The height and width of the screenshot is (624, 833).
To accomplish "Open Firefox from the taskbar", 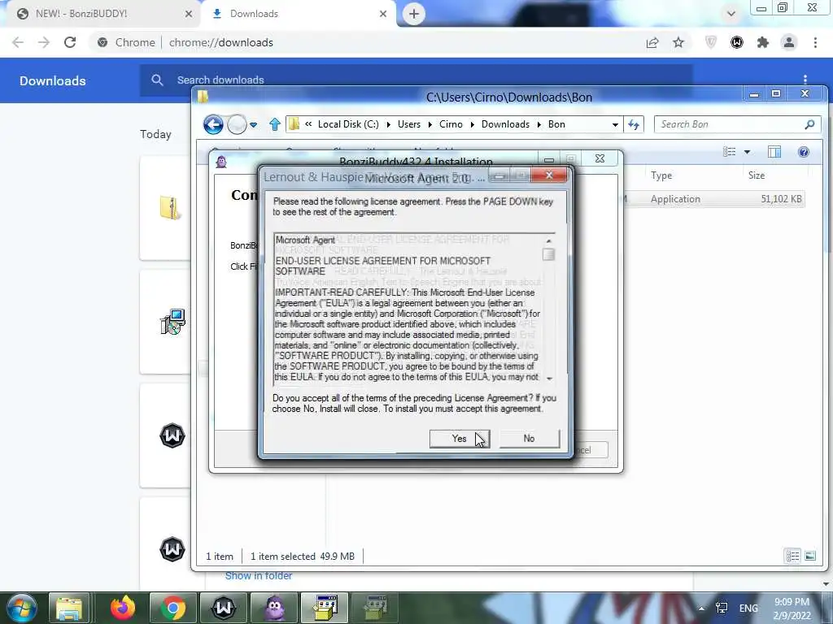I will click(123, 608).
